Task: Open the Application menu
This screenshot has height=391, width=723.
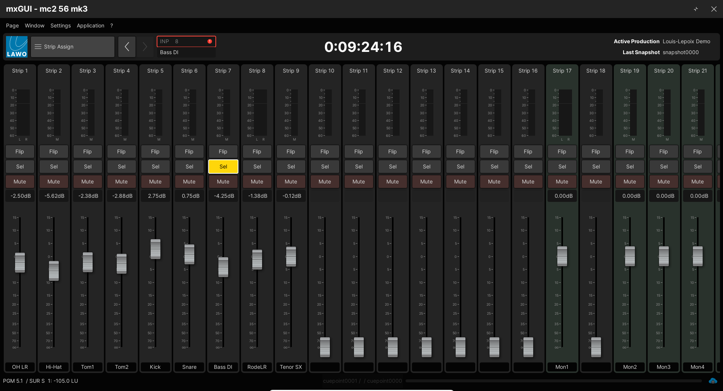Action: [x=90, y=26]
